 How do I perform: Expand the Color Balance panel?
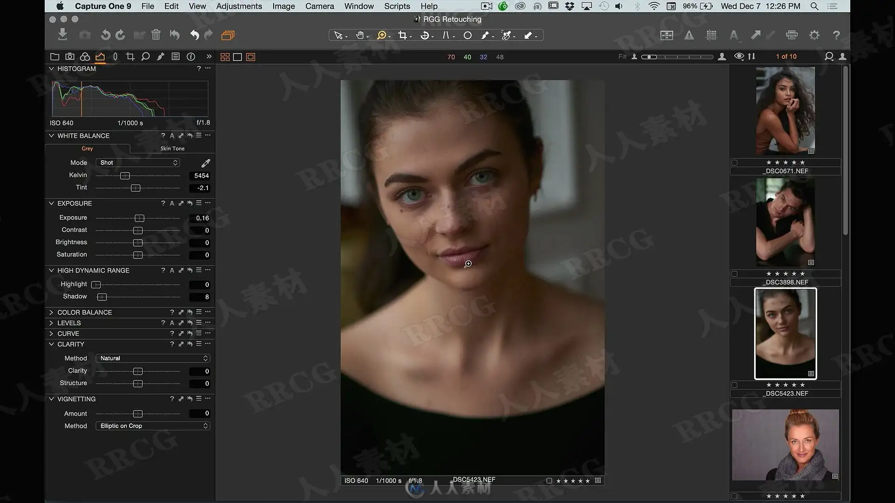tap(51, 312)
